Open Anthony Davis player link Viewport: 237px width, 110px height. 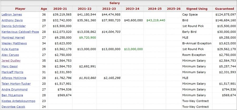click(x=12, y=20)
